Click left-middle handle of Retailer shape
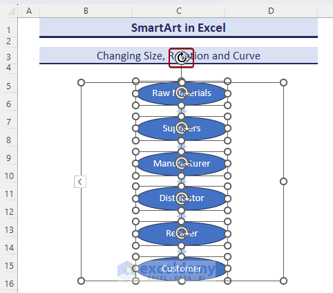The image size is (333, 293). click(135, 234)
